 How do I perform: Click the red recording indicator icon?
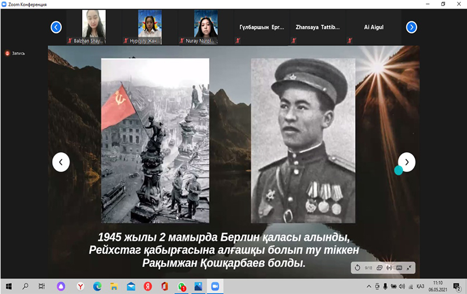(7, 53)
